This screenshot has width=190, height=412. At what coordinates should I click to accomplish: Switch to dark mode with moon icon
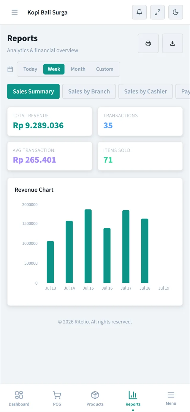175,12
